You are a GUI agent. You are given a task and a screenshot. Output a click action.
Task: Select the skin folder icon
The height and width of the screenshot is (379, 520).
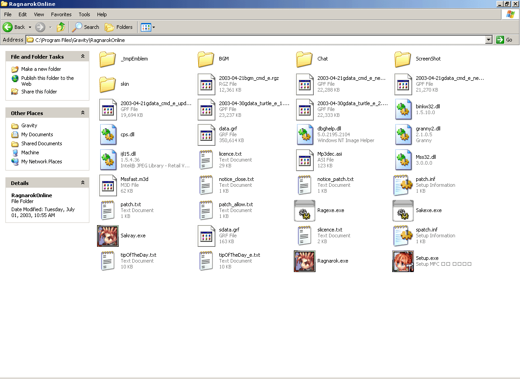click(x=107, y=84)
